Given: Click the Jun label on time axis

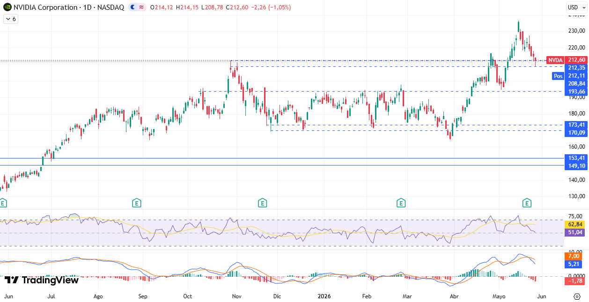Looking at the screenshot, I should pos(8,296).
